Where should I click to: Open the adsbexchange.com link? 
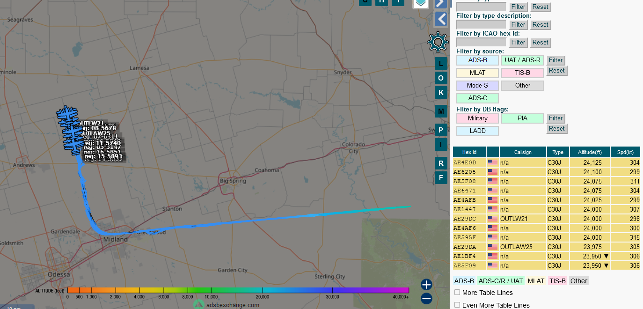(232, 305)
